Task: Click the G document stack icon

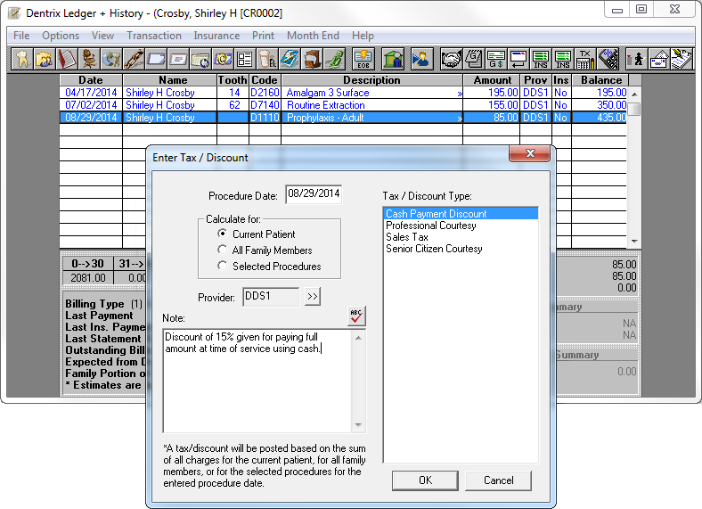Action: (473, 59)
